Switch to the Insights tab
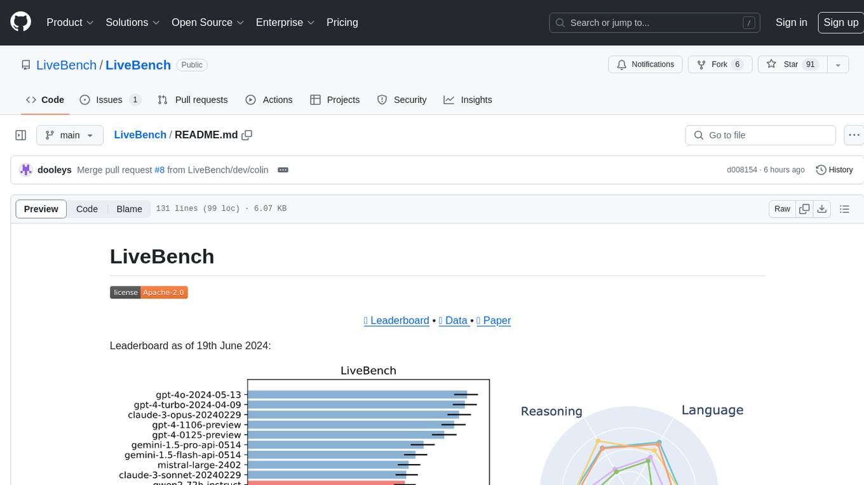The width and height of the screenshot is (864, 485). tap(468, 100)
